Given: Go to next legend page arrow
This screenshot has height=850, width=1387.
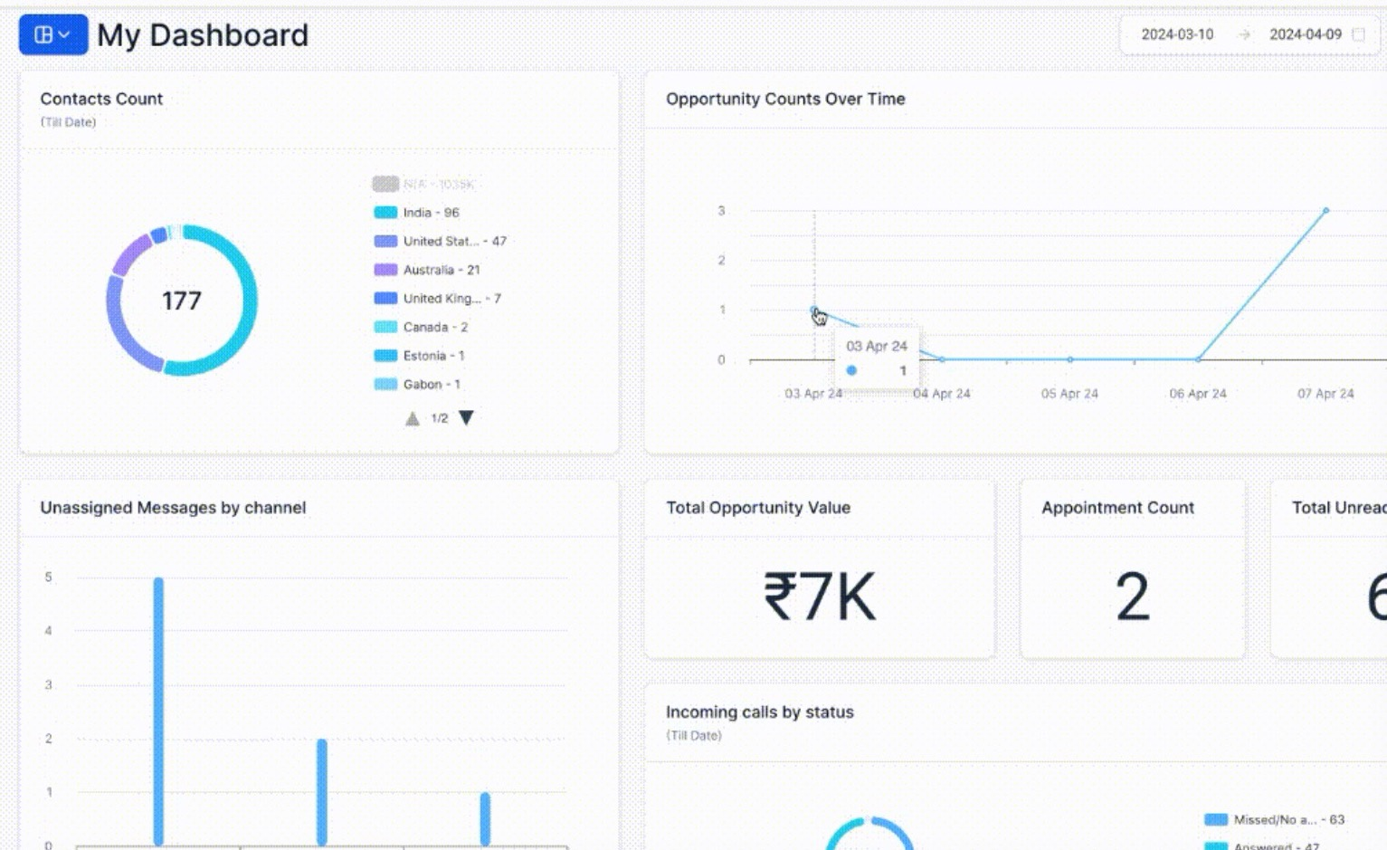Looking at the screenshot, I should (x=466, y=417).
